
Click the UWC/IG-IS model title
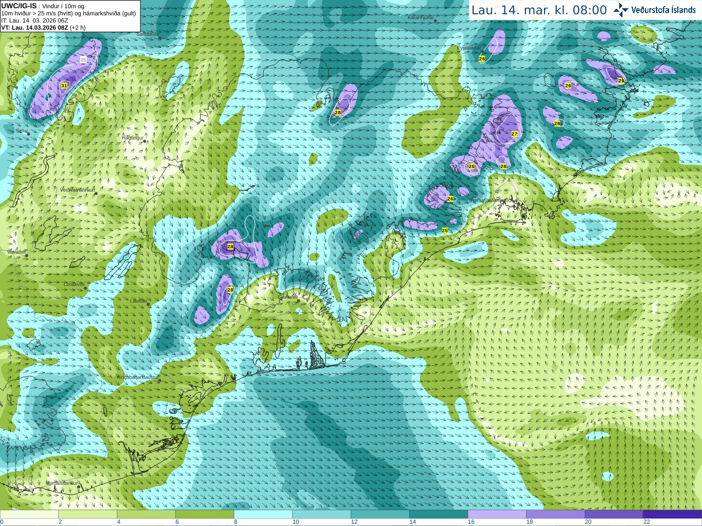tap(19, 6)
